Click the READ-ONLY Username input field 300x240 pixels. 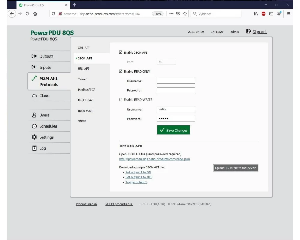(x=176, y=81)
